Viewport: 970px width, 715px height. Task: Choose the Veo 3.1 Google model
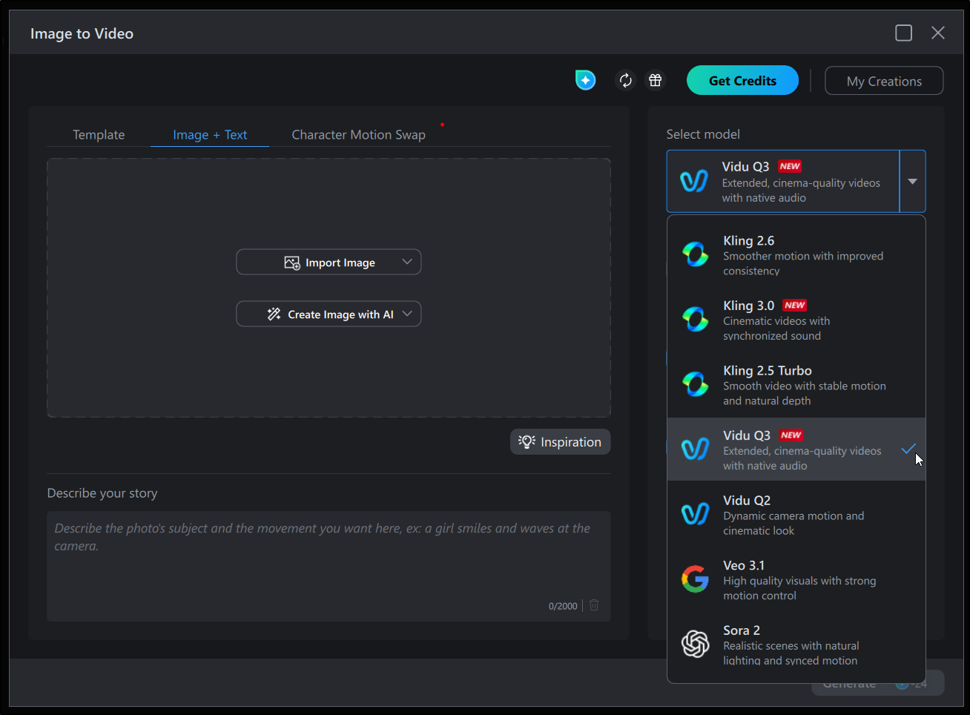pyautogui.click(x=796, y=579)
